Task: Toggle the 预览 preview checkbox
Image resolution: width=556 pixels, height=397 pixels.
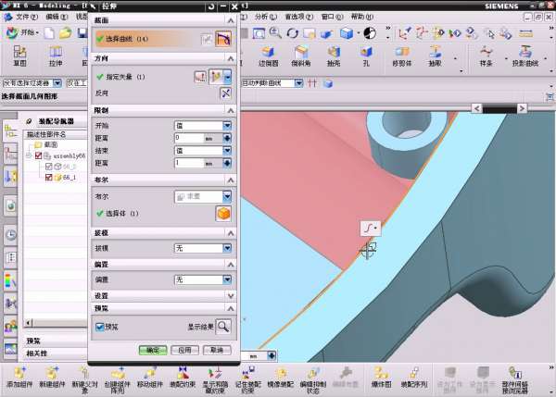Action: click(100, 326)
